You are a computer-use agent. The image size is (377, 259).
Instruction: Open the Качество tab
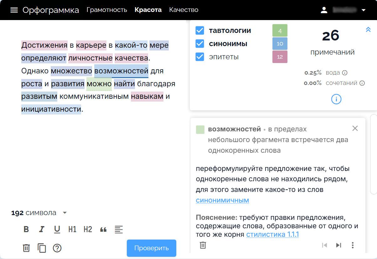183,10
